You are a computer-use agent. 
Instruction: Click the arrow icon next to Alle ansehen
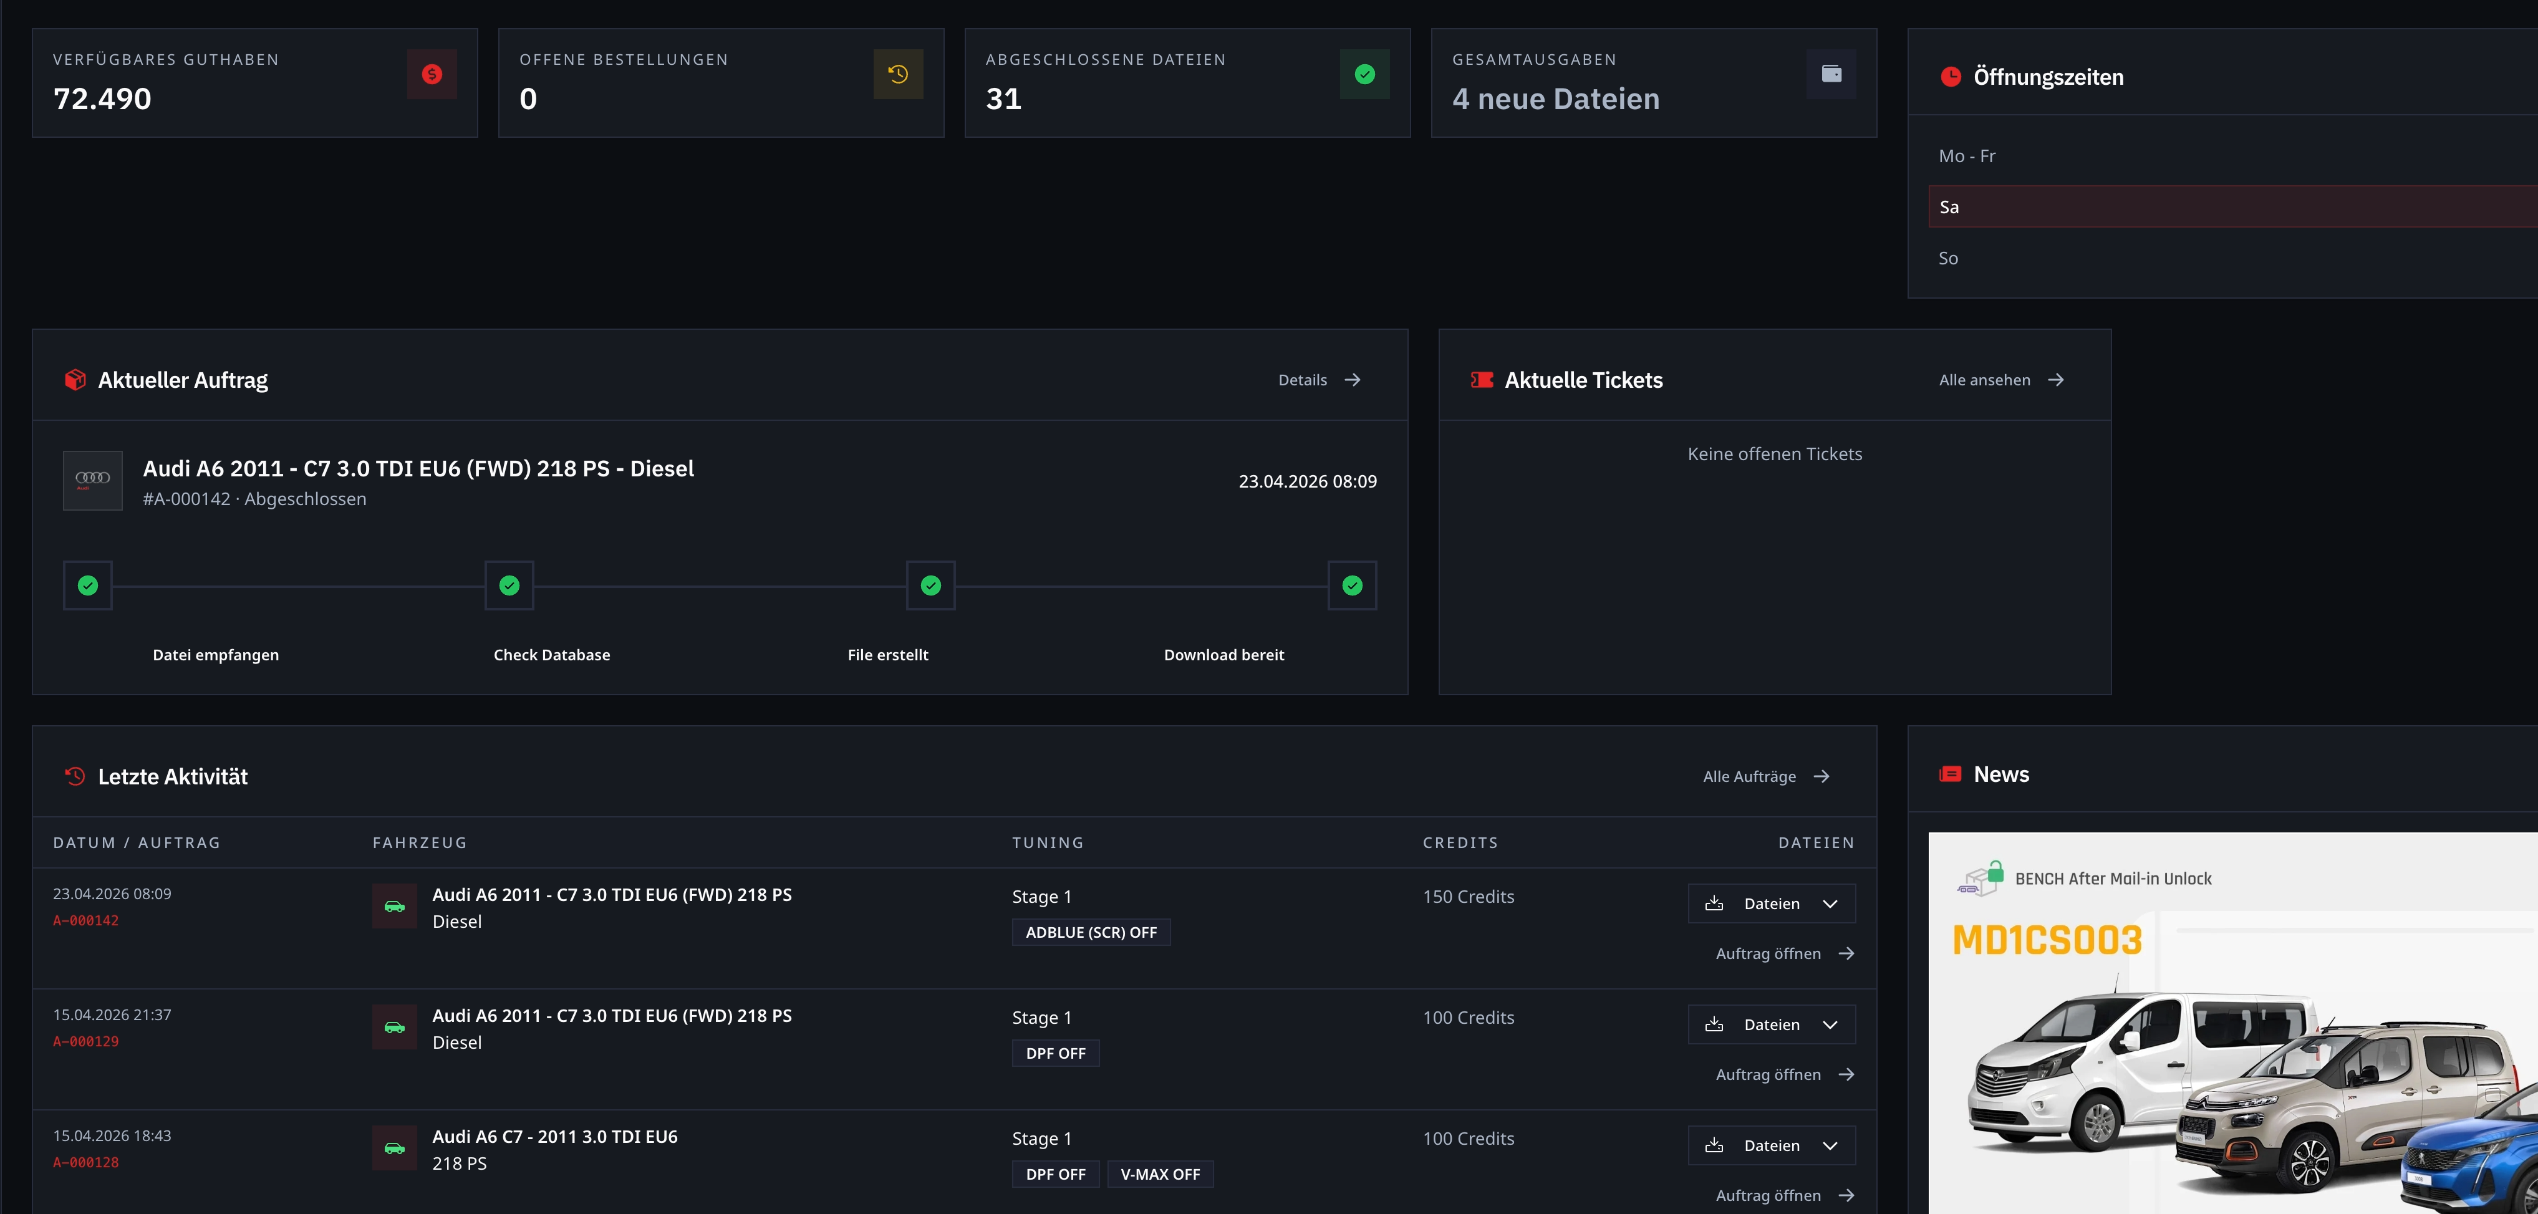(2055, 379)
